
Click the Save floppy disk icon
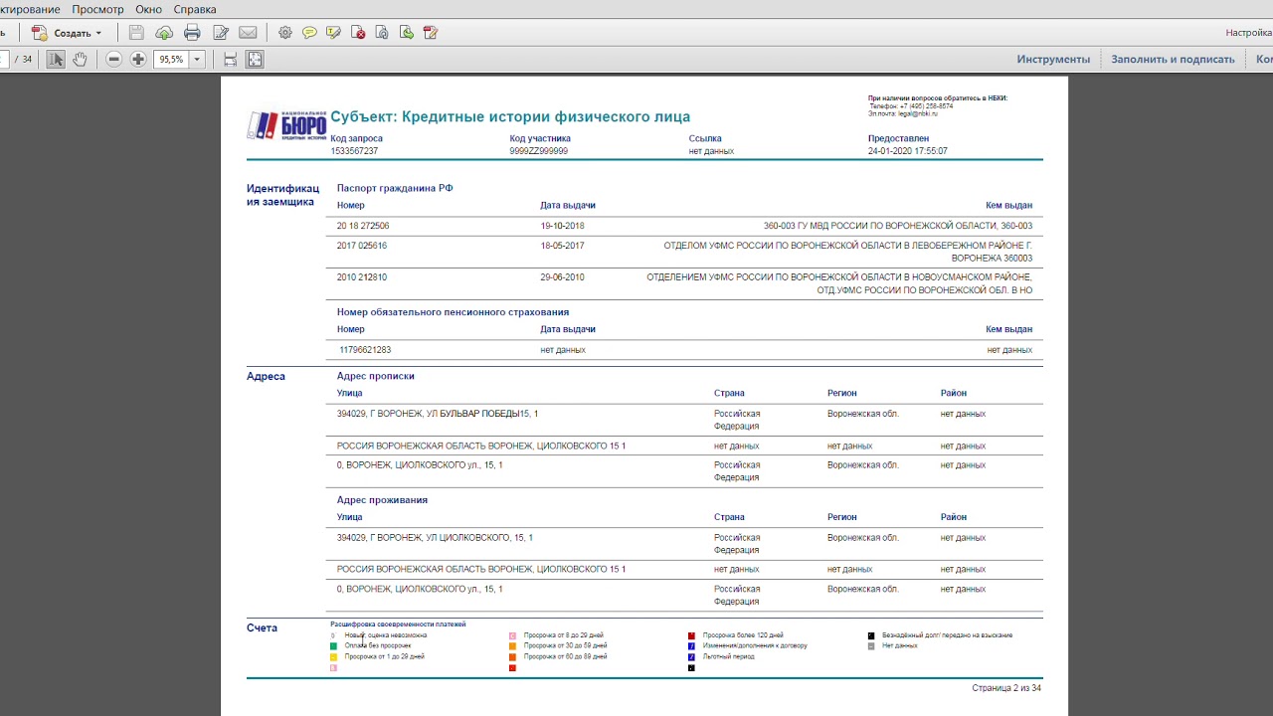coord(136,33)
